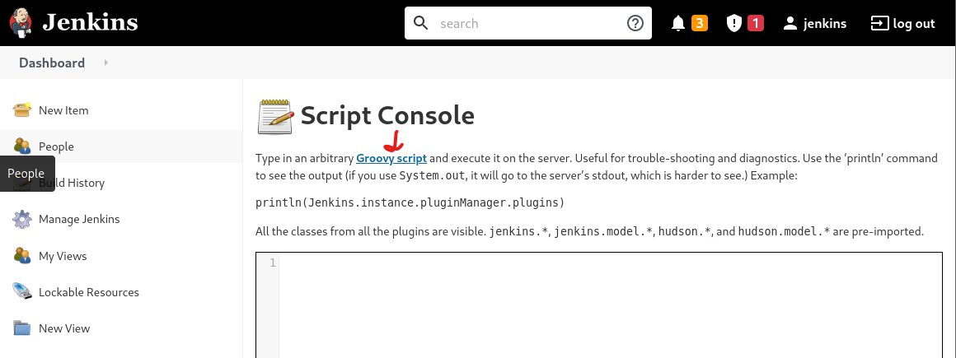The image size is (956, 358).
Task: Click the New View folder icon
Action: click(22, 328)
